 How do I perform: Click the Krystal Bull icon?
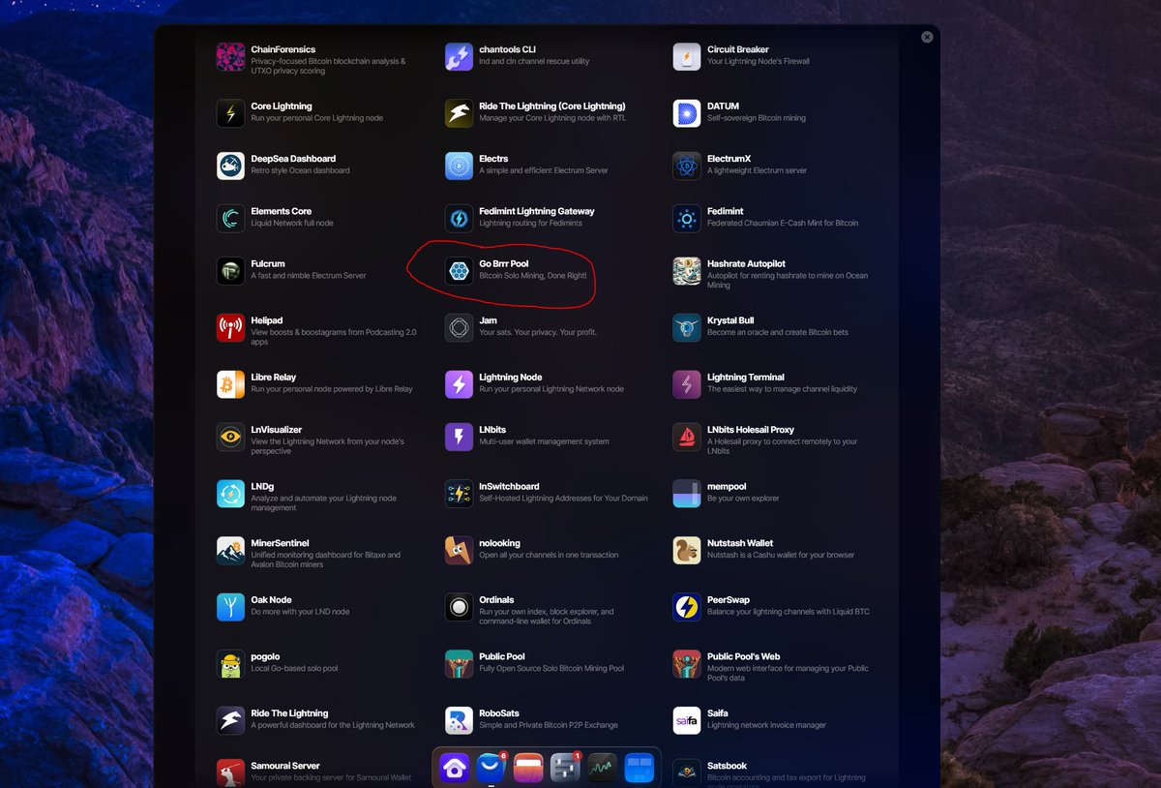pyautogui.click(x=687, y=327)
